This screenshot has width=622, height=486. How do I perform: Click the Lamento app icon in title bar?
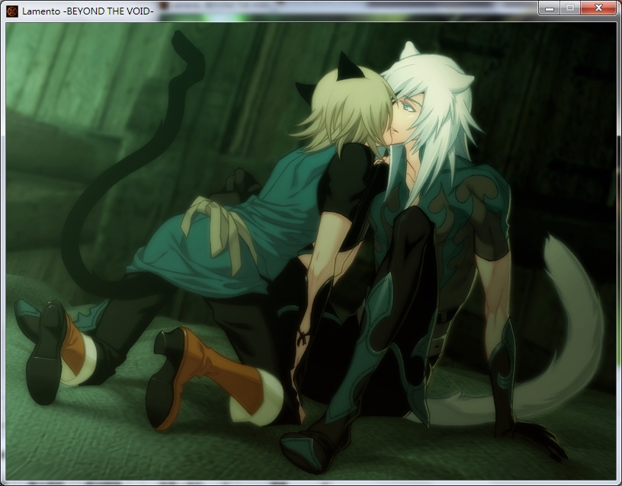[x=12, y=11]
